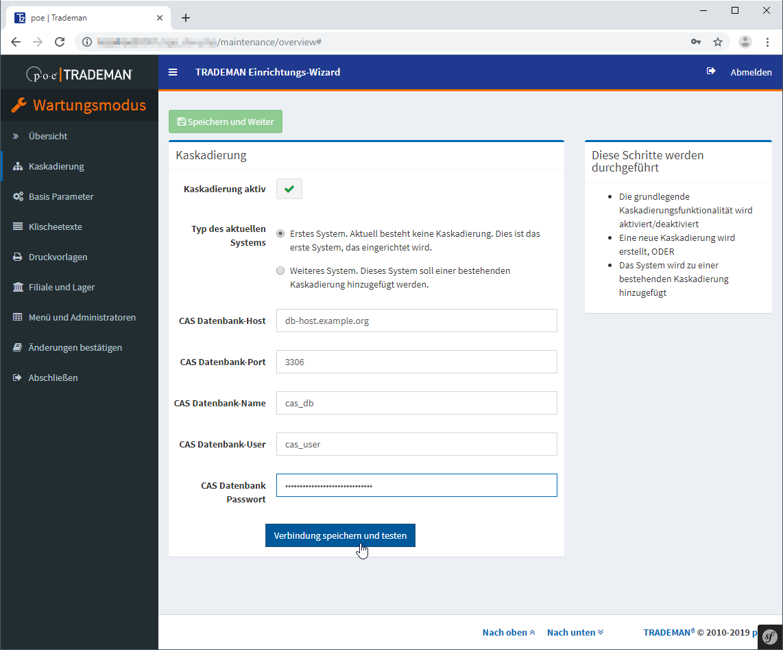Click the Abmelden logout link

(751, 72)
